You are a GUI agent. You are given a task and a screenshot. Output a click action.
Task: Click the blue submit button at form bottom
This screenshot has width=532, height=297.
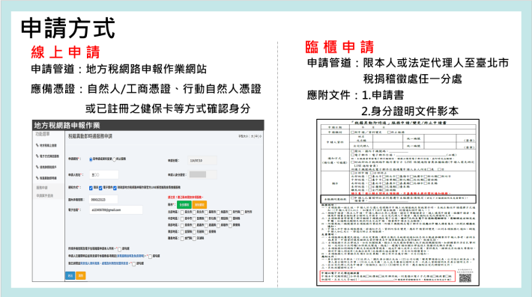coord(70,275)
